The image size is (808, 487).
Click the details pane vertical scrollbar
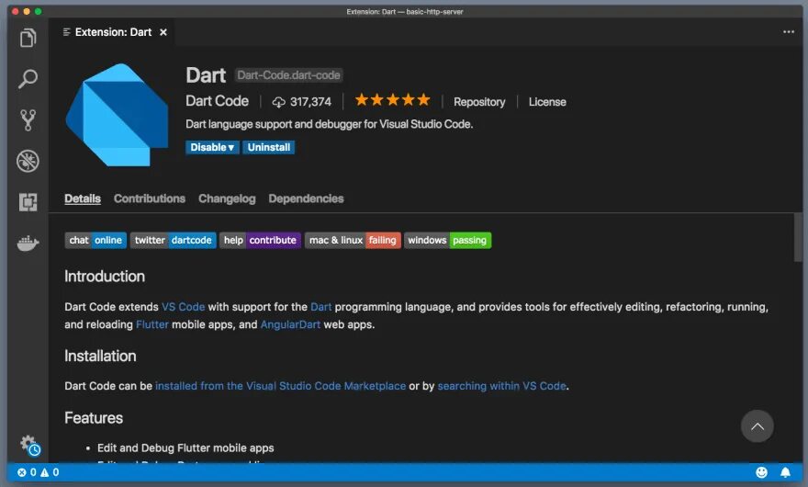click(x=798, y=237)
